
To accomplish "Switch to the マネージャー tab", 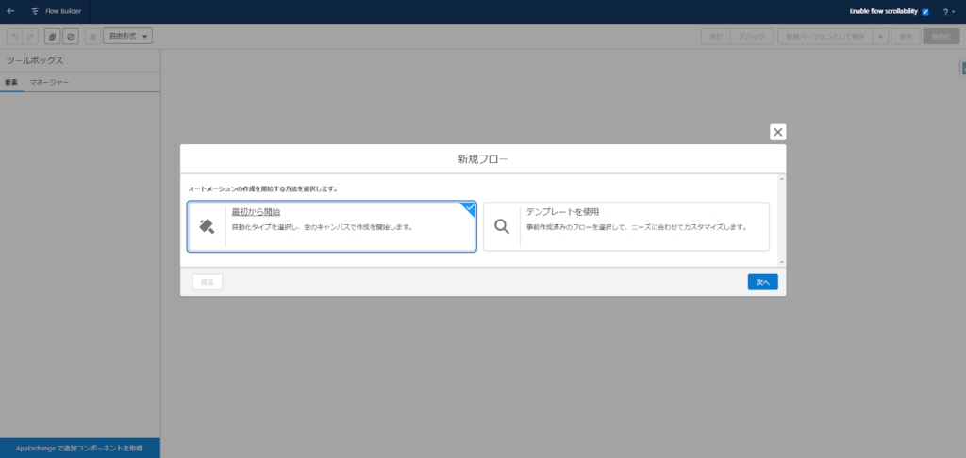I will pyautogui.click(x=49, y=83).
